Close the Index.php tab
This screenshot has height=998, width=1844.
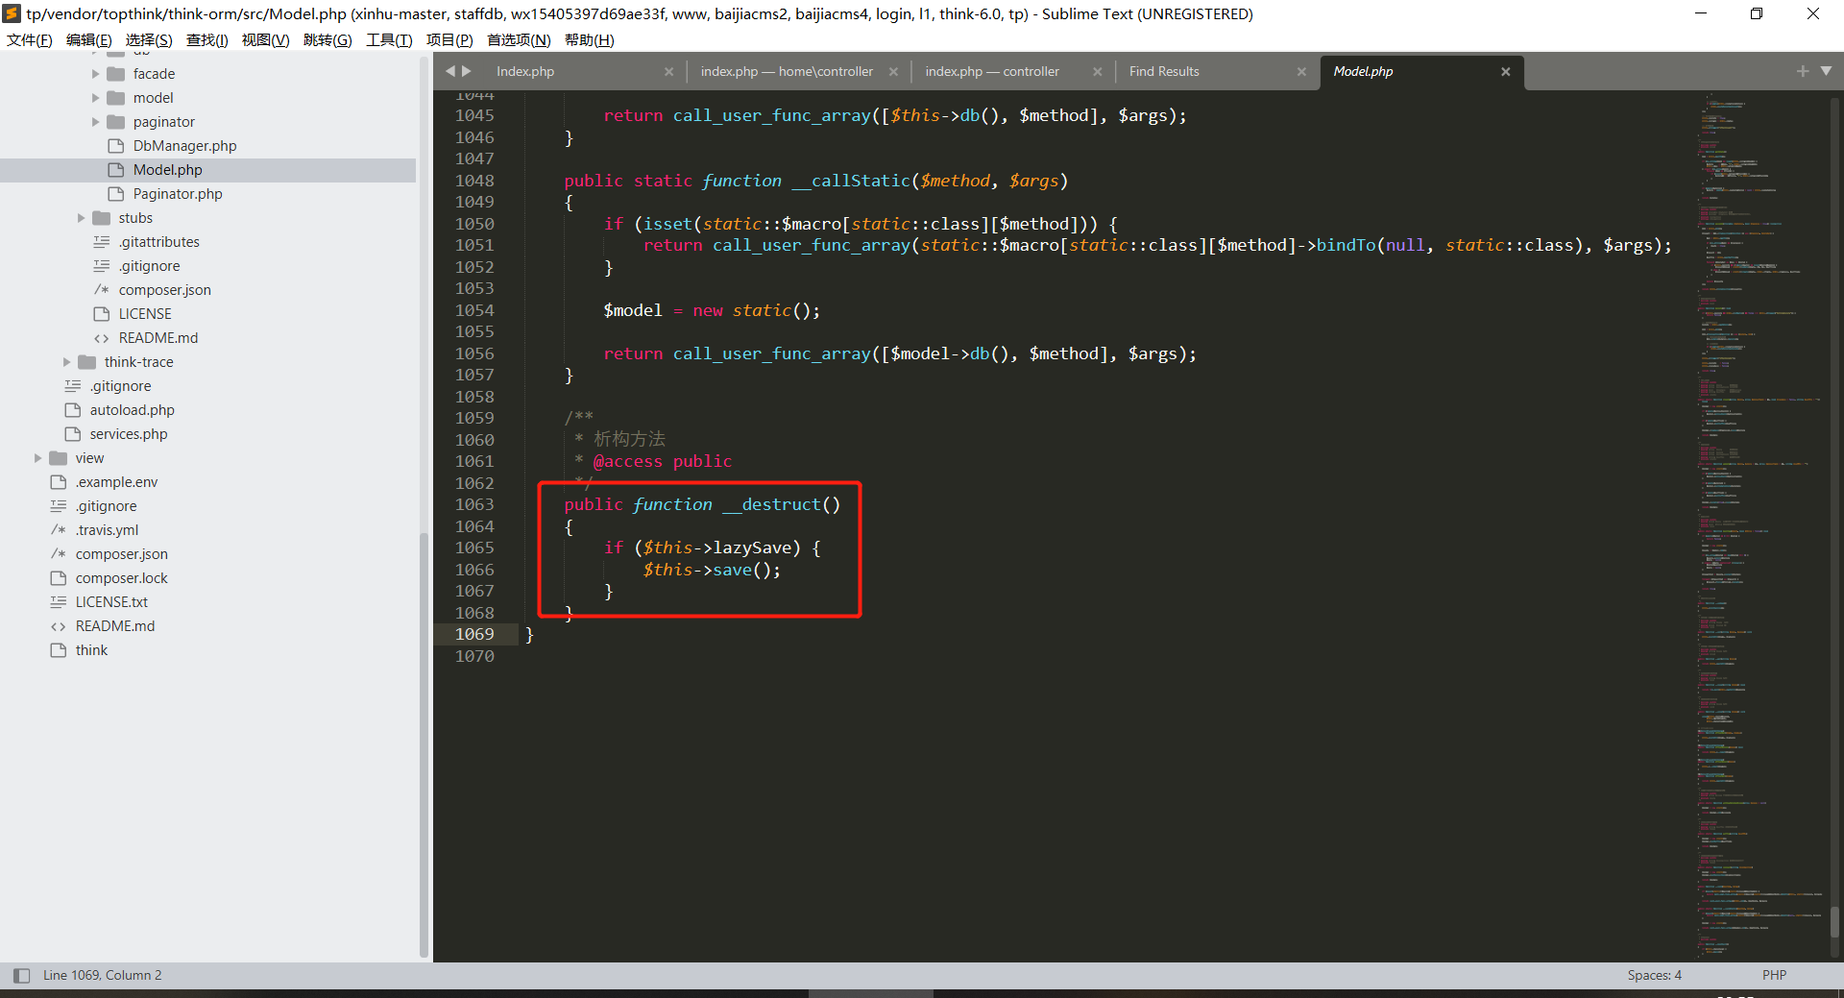pos(668,72)
